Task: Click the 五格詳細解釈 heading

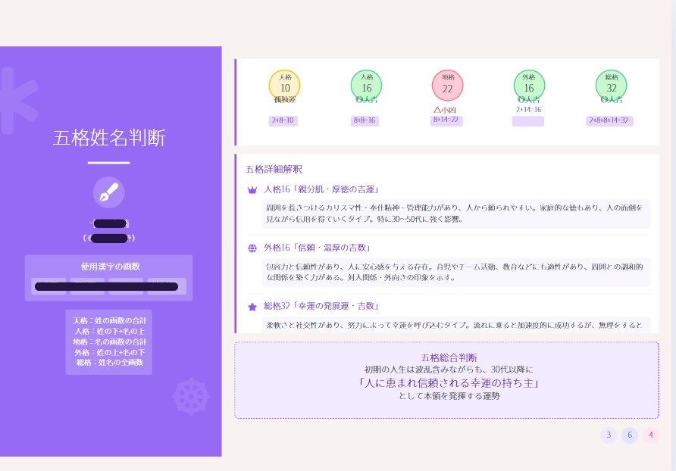Action: coord(274,170)
